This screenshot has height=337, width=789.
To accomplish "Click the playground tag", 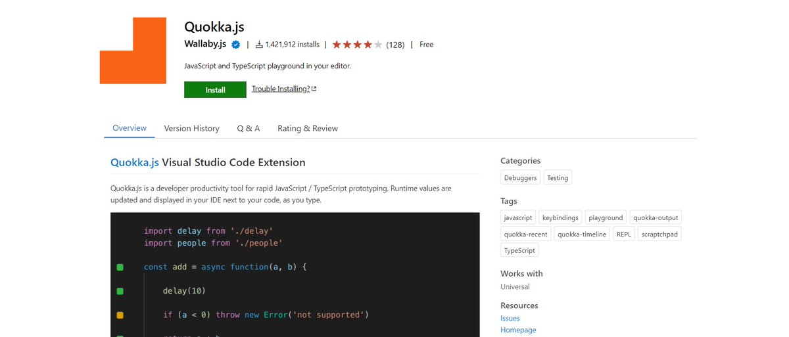I will [606, 217].
